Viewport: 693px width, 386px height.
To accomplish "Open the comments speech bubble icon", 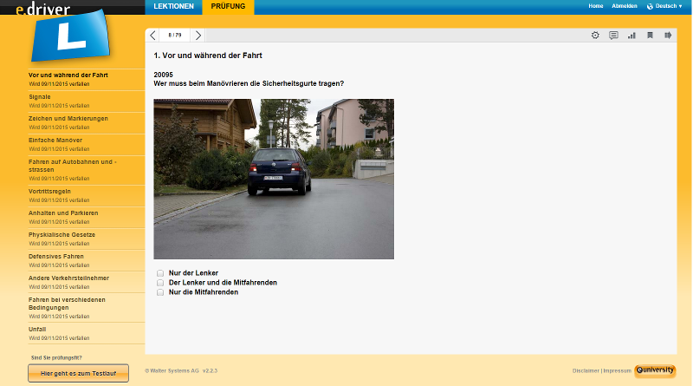I will click(x=613, y=36).
